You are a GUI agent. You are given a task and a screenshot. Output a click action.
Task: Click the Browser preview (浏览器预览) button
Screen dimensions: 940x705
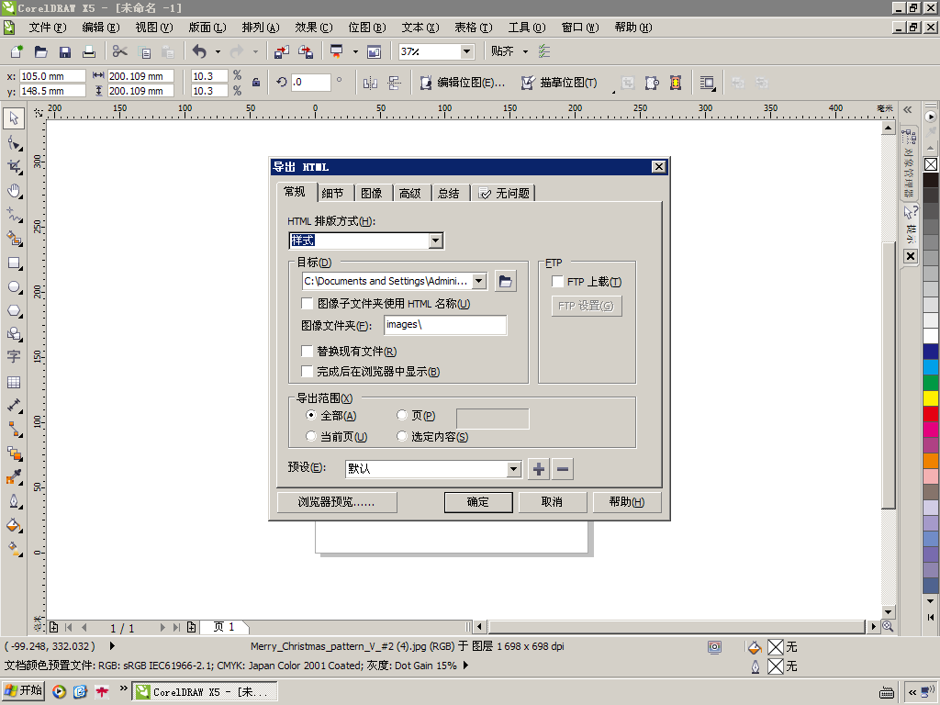point(337,502)
